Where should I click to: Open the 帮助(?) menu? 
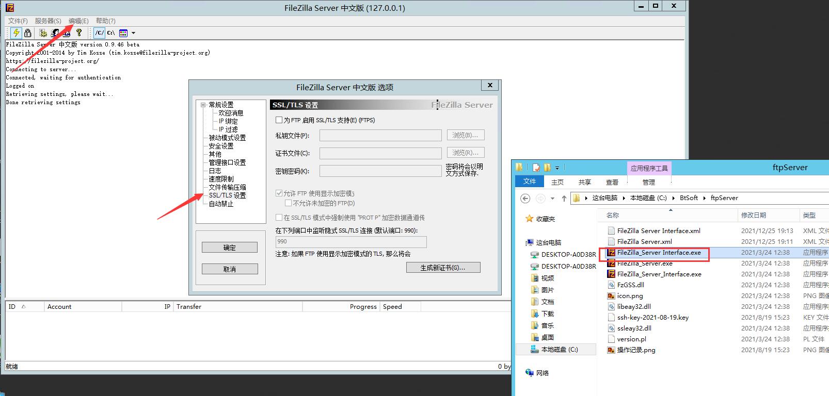pyautogui.click(x=105, y=21)
